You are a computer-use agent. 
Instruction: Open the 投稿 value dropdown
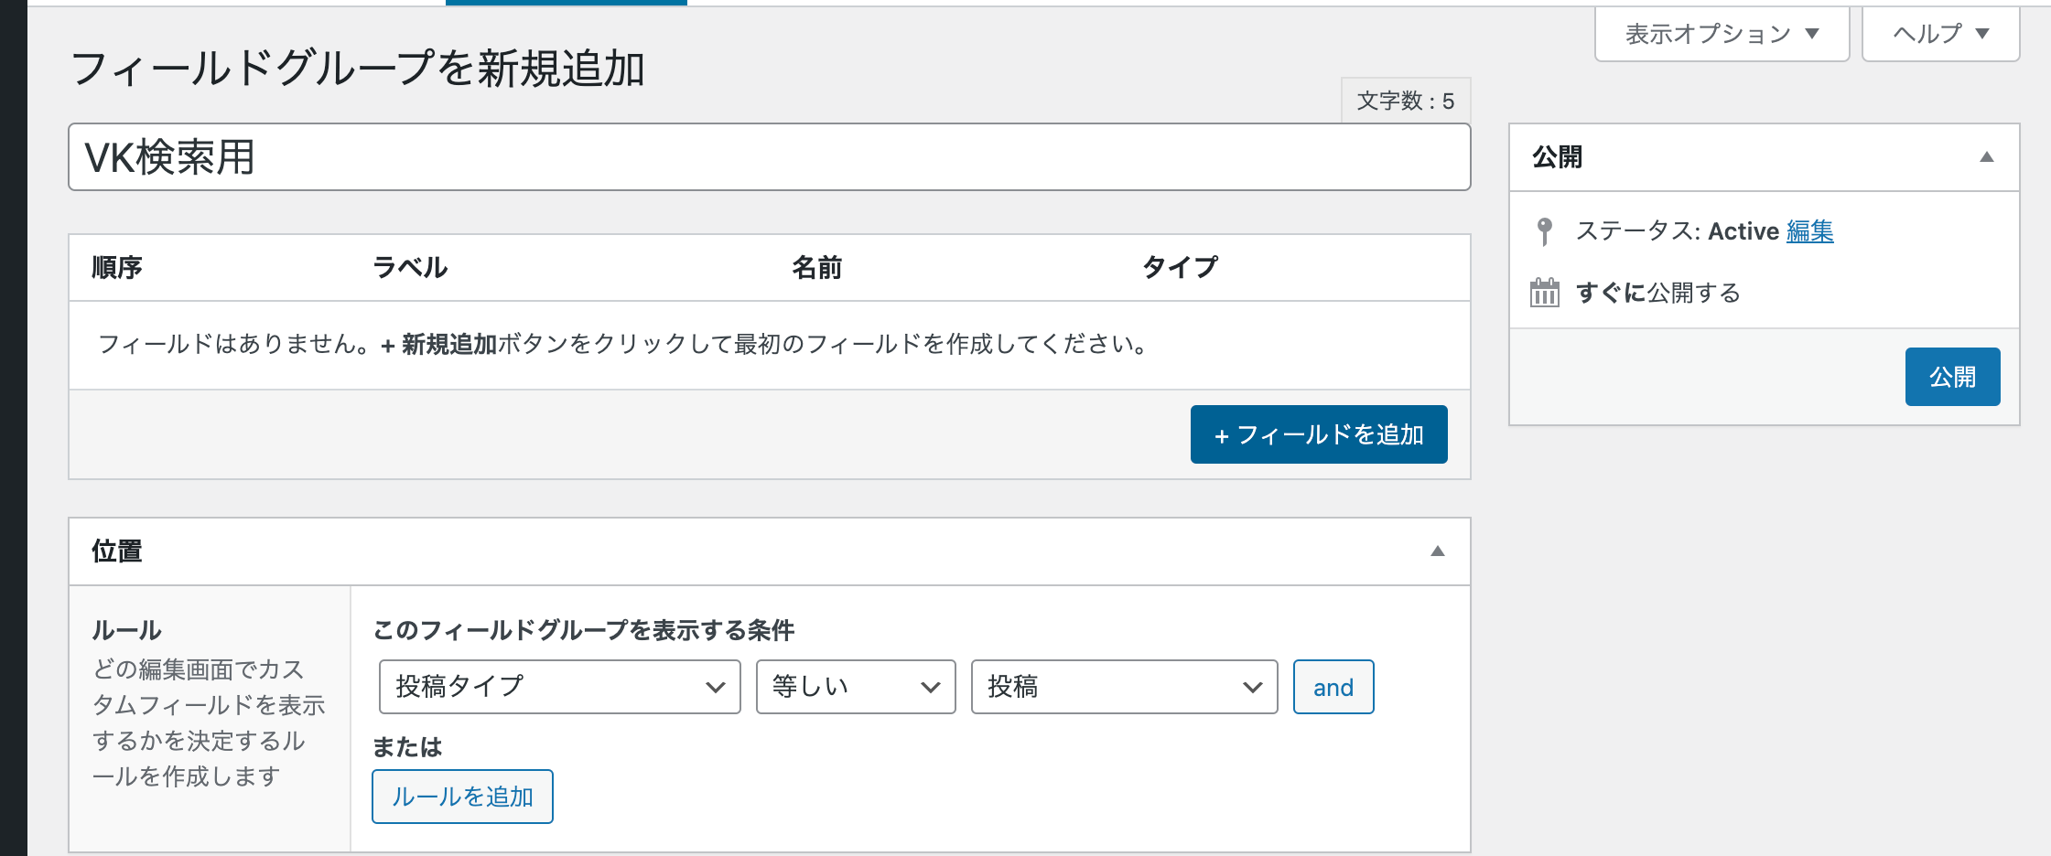pyautogui.click(x=1124, y=687)
